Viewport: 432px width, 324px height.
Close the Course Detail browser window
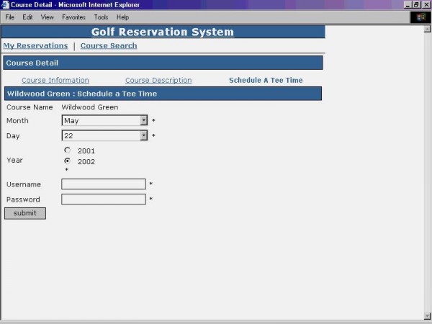pyautogui.click(x=426, y=5)
